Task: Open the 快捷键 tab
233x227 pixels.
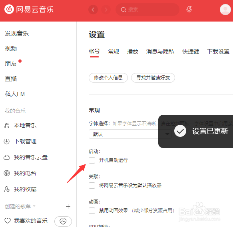Action: (x=191, y=51)
